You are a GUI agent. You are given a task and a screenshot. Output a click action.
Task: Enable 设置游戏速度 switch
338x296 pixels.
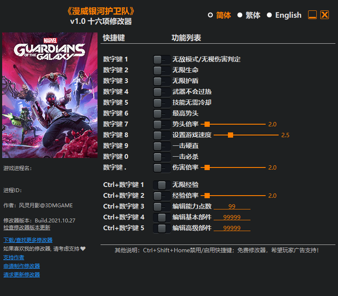[162, 135]
